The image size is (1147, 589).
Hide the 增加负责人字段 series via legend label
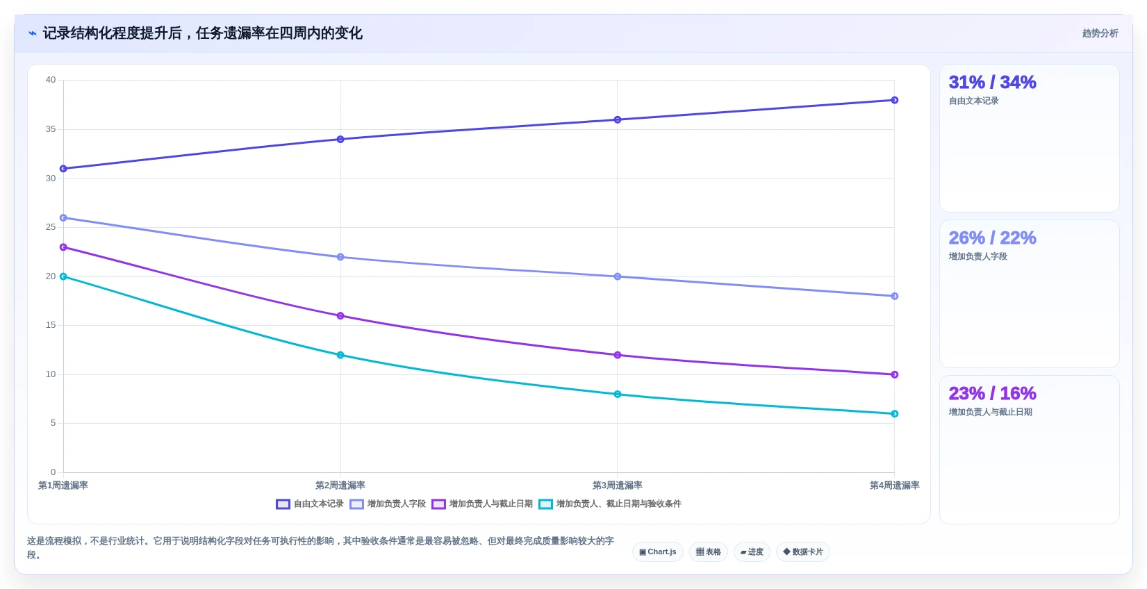pyautogui.click(x=397, y=504)
